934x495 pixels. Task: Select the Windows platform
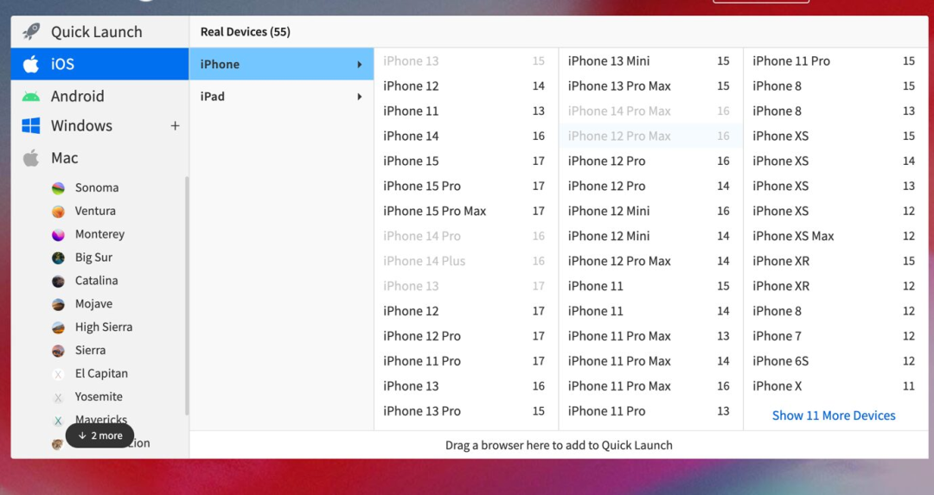pyautogui.click(x=99, y=125)
